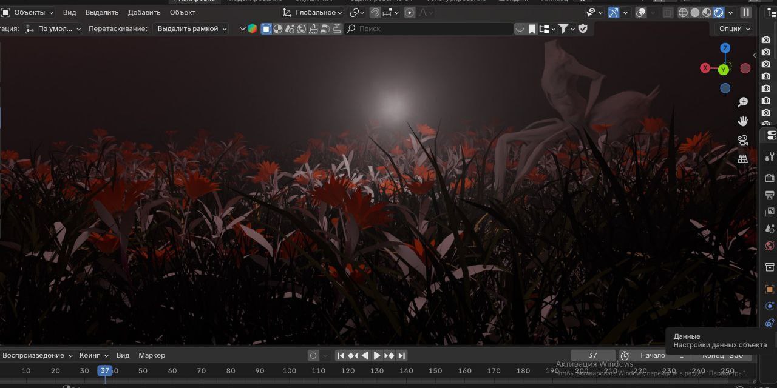Open the Scene properties tab

click(770, 229)
